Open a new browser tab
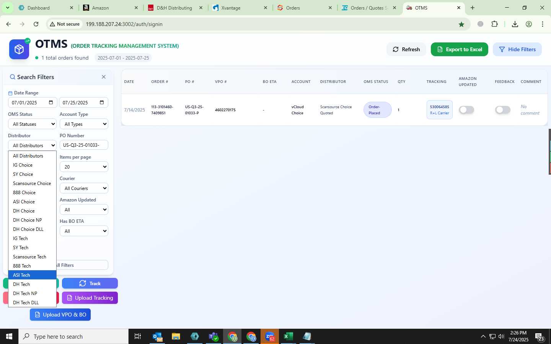This screenshot has width=551, height=344. pyautogui.click(x=473, y=8)
